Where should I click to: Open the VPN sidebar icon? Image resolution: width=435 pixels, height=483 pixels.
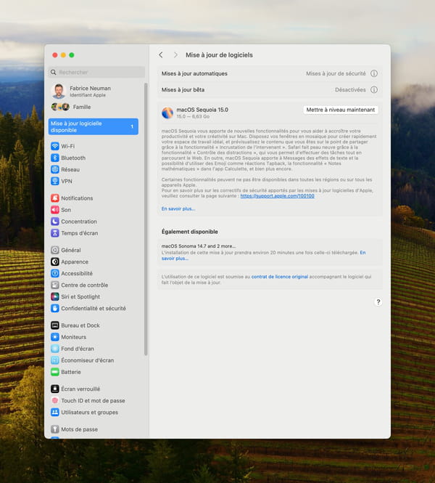pyautogui.click(x=54, y=181)
